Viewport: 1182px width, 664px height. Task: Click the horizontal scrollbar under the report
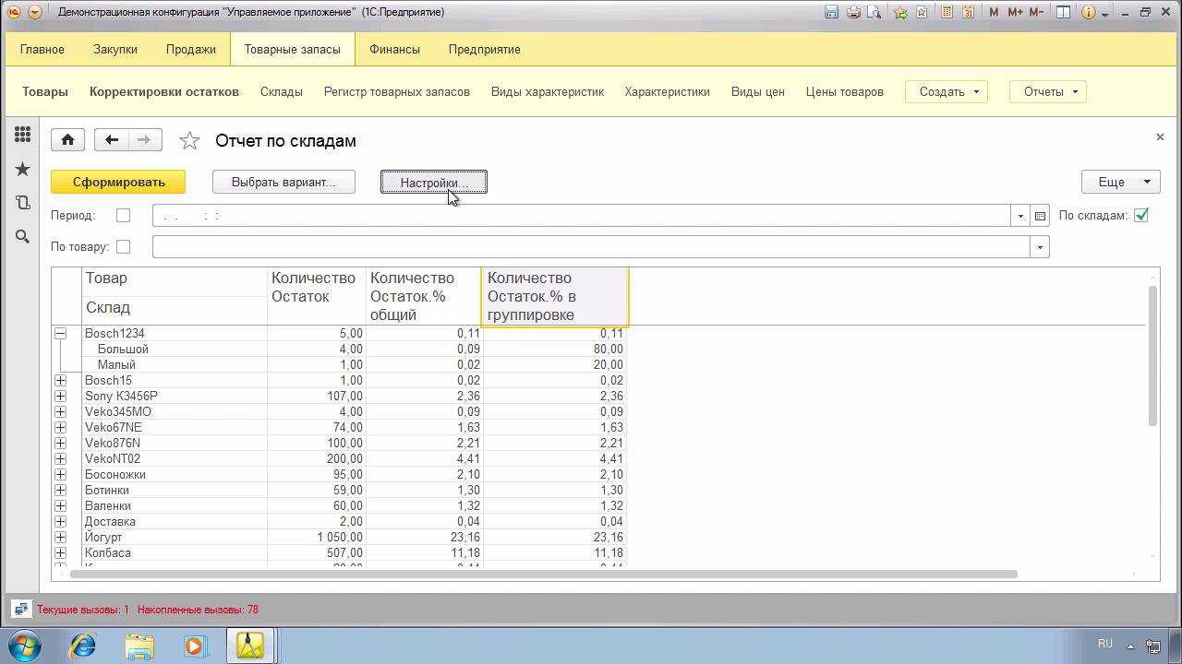click(x=545, y=574)
